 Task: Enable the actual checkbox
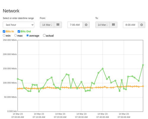click(x=44, y=35)
